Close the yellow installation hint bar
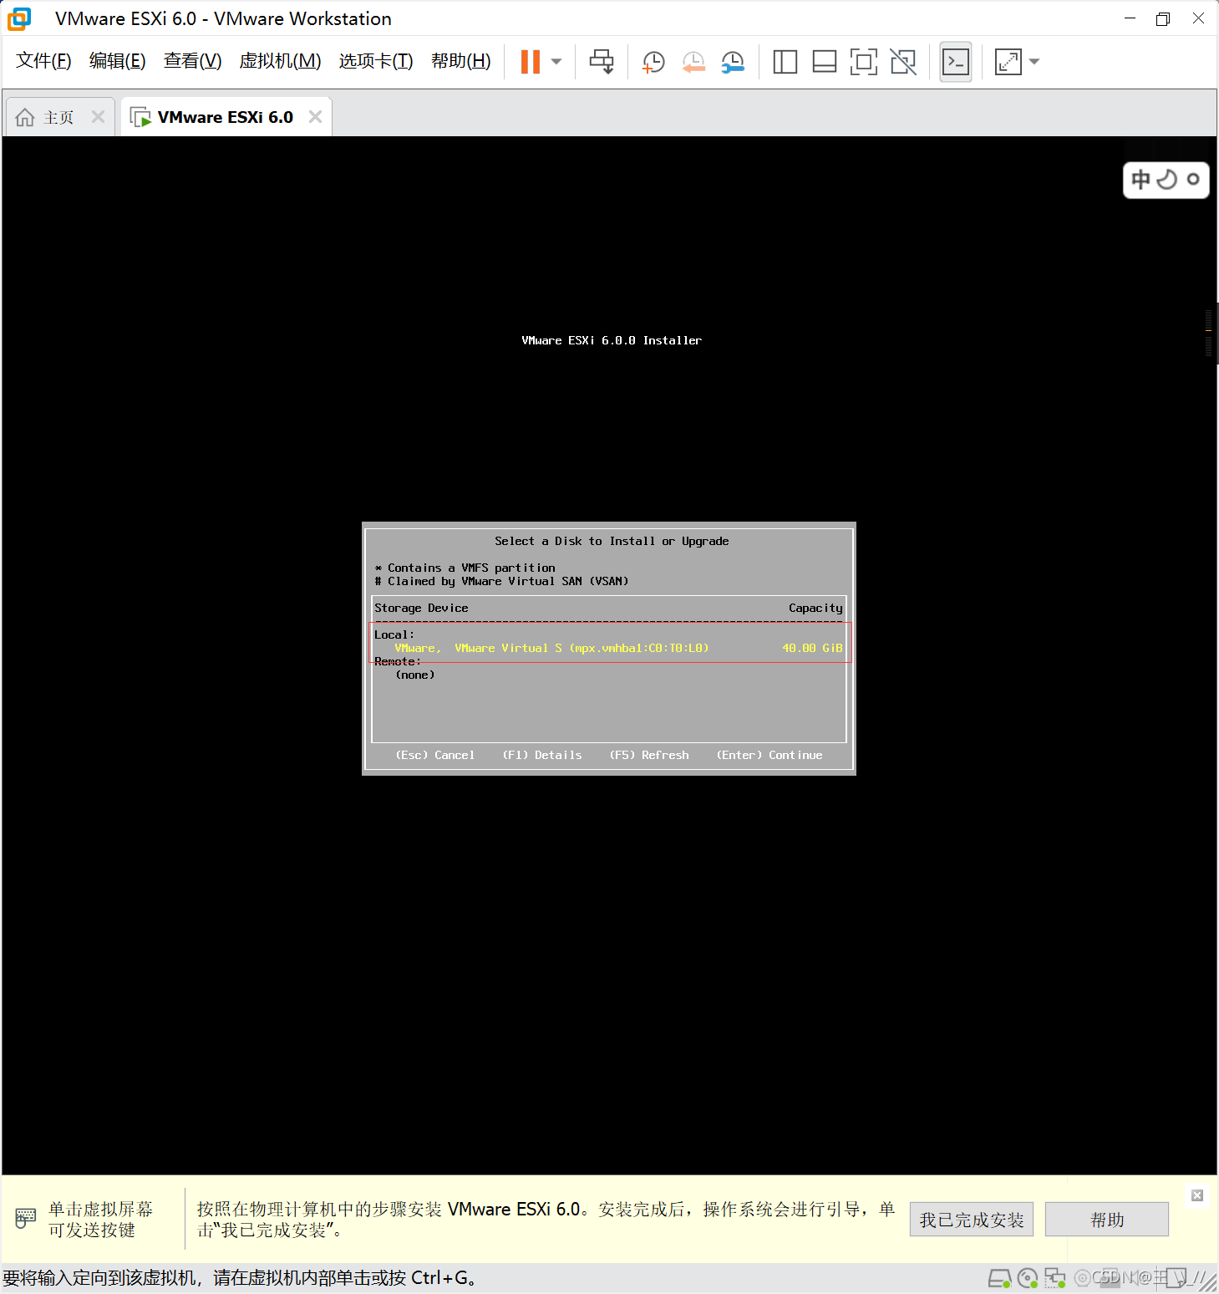Image resolution: width=1219 pixels, height=1294 pixels. pos(1197,1195)
